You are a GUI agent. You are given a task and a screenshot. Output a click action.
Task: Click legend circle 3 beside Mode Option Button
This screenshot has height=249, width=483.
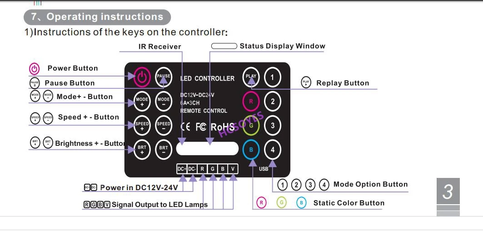coord(310,185)
